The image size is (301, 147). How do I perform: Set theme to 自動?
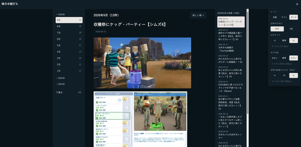(275, 17)
